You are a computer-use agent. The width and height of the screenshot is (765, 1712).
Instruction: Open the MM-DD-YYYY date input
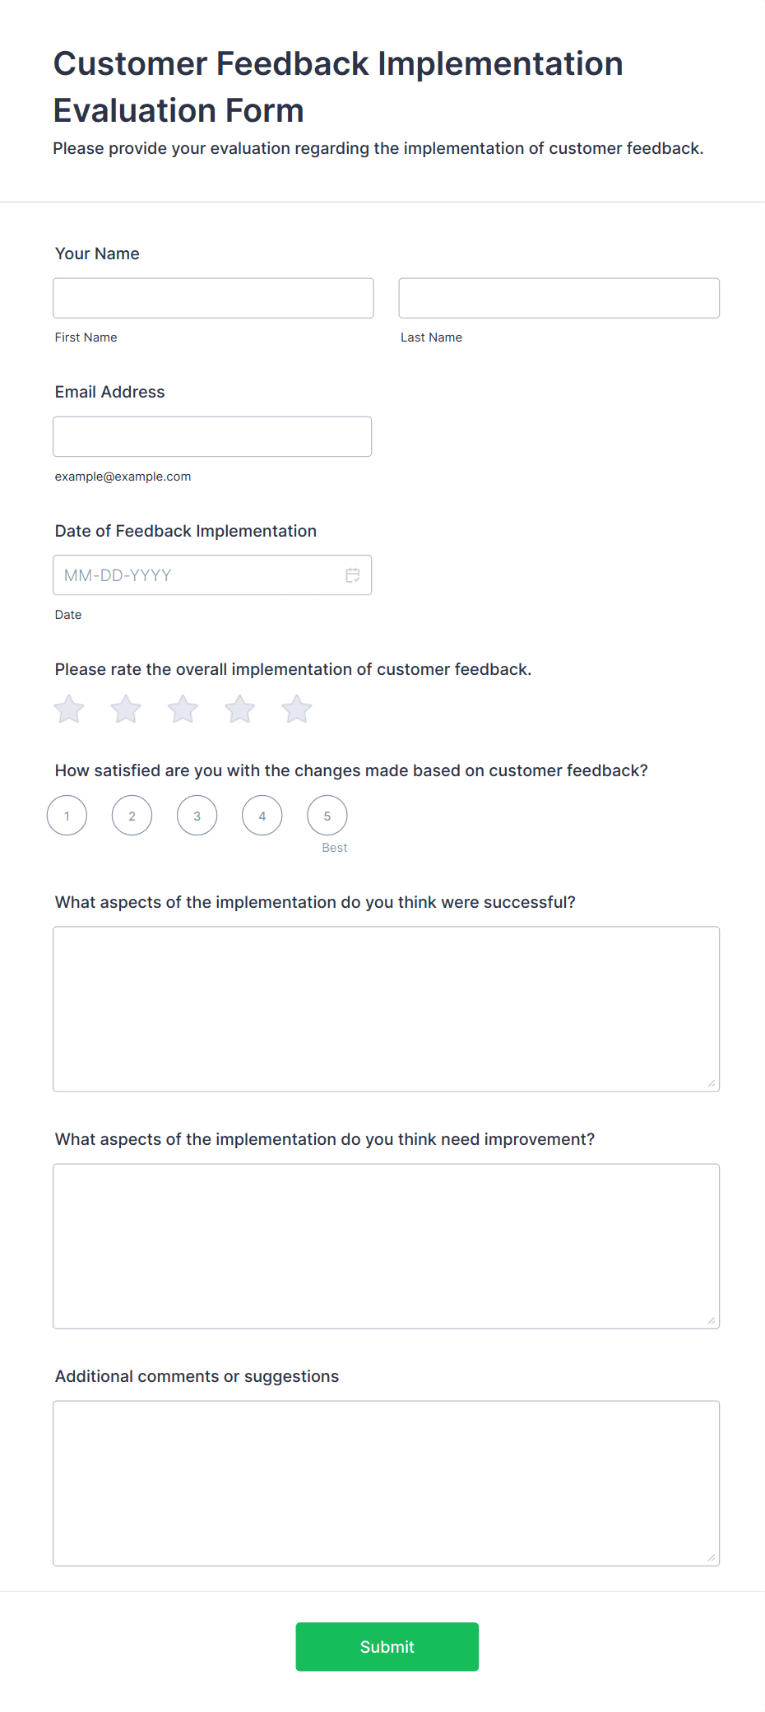click(x=197, y=575)
